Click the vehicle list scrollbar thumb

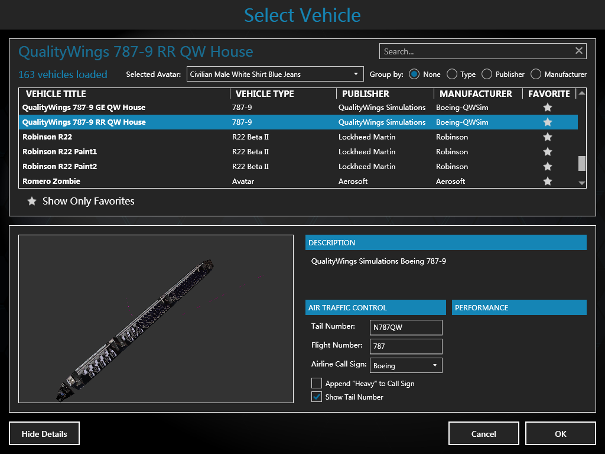[x=582, y=163]
